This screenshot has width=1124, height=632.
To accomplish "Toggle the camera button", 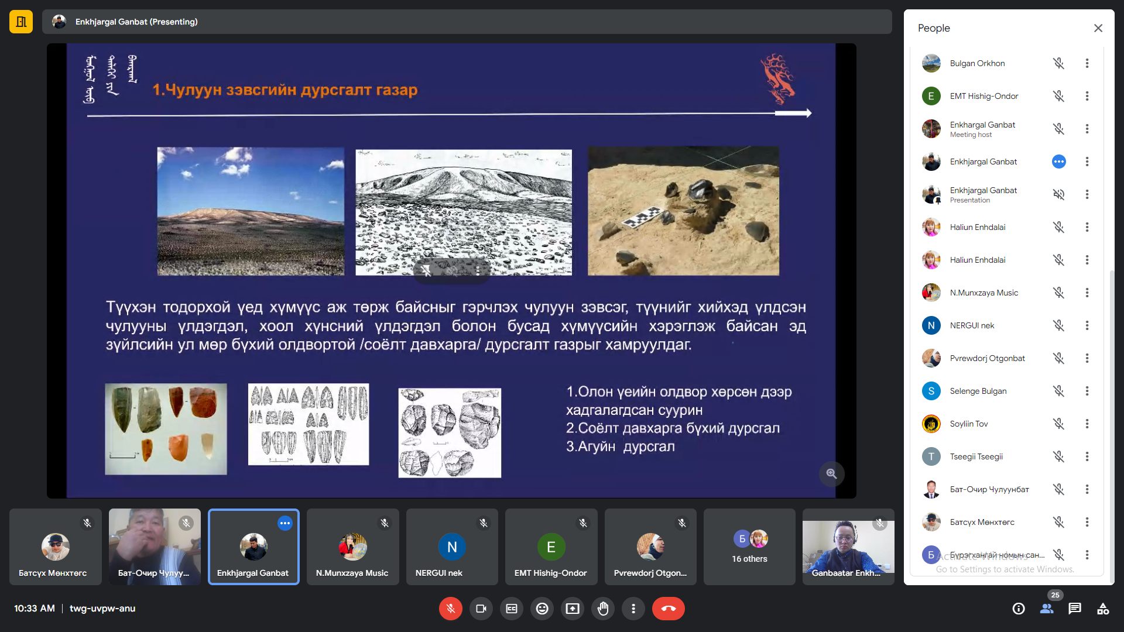I will click(481, 609).
